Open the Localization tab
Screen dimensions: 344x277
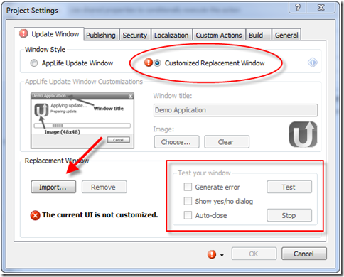click(x=171, y=35)
